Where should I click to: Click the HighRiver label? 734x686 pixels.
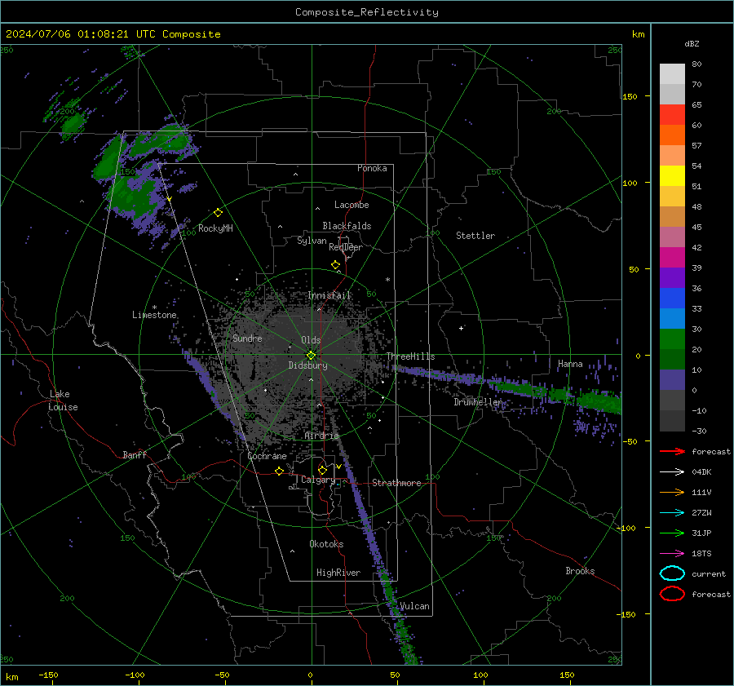(338, 573)
